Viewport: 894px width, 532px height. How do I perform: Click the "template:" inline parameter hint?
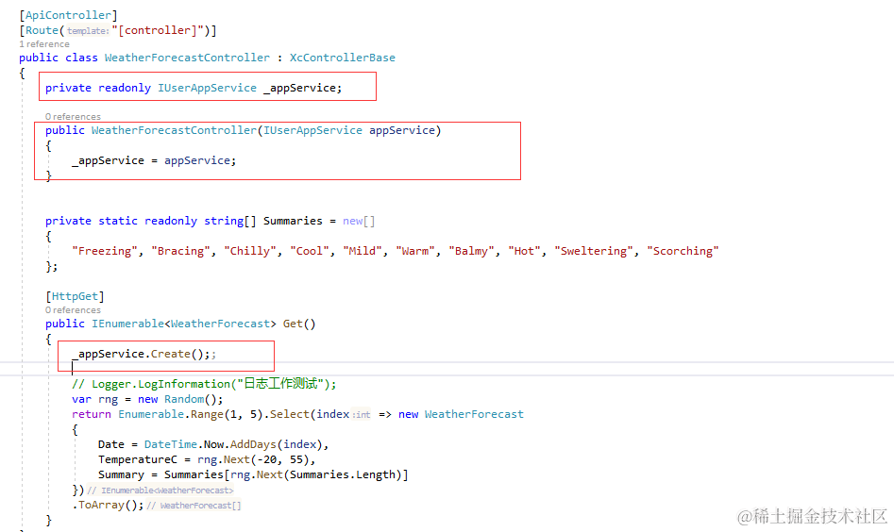coord(88,31)
